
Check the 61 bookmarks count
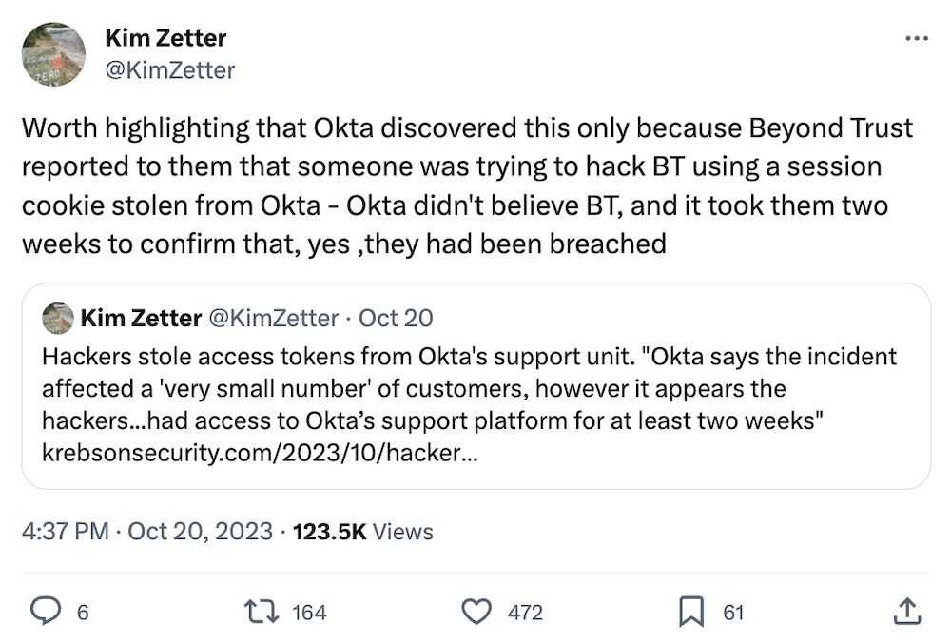731,614
